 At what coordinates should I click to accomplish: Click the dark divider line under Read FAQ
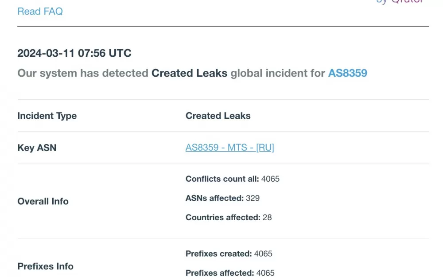tap(223, 26)
